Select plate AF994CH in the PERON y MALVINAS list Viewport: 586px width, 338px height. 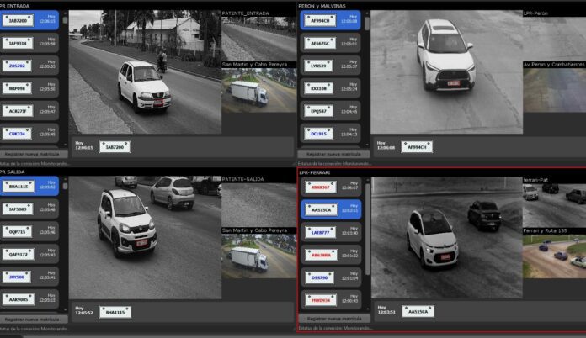(x=330, y=20)
